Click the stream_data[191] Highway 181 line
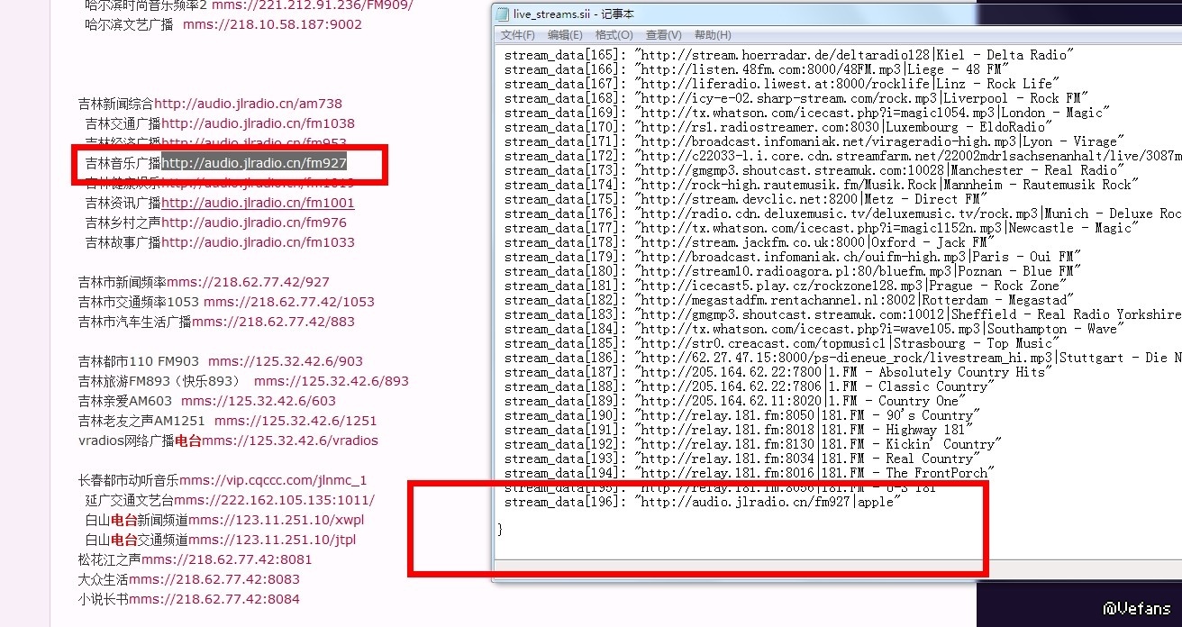This screenshot has height=627, width=1182. pyautogui.click(x=739, y=430)
